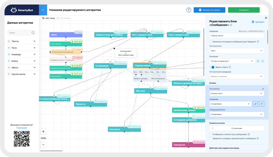The height and width of the screenshot is (157, 273).
Task: Open the Следующий блок dropdown
Action: click(x=237, y=114)
